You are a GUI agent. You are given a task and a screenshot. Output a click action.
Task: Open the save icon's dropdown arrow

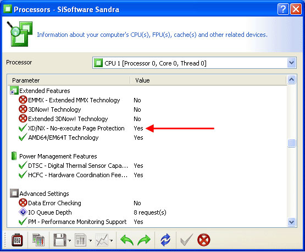(69, 240)
